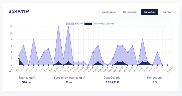This screenshot has height=96, width=182.
Task: Click the Dec 5 orders point at 1
Action: click(x=39, y=62)
